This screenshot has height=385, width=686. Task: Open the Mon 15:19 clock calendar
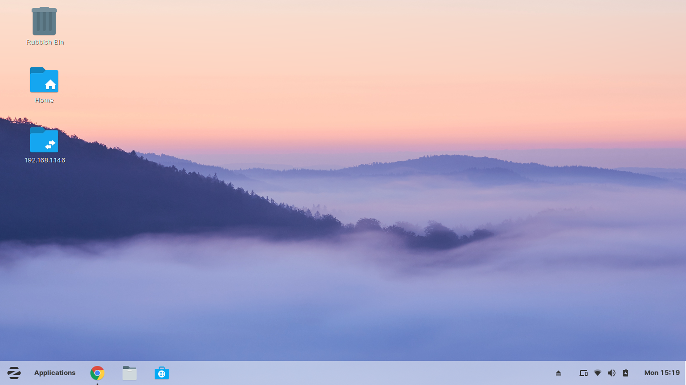(662, 373)
